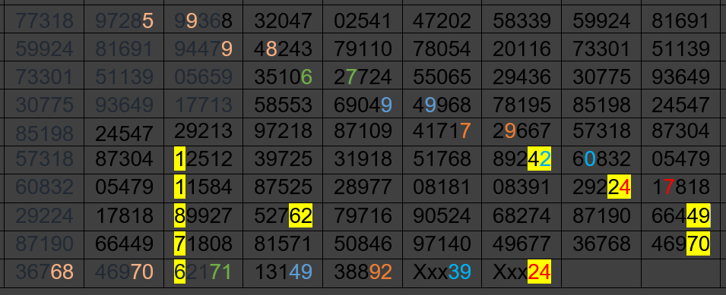Click on cell 08181
This screenshot has height=295, width=726.
click(442, 188)
